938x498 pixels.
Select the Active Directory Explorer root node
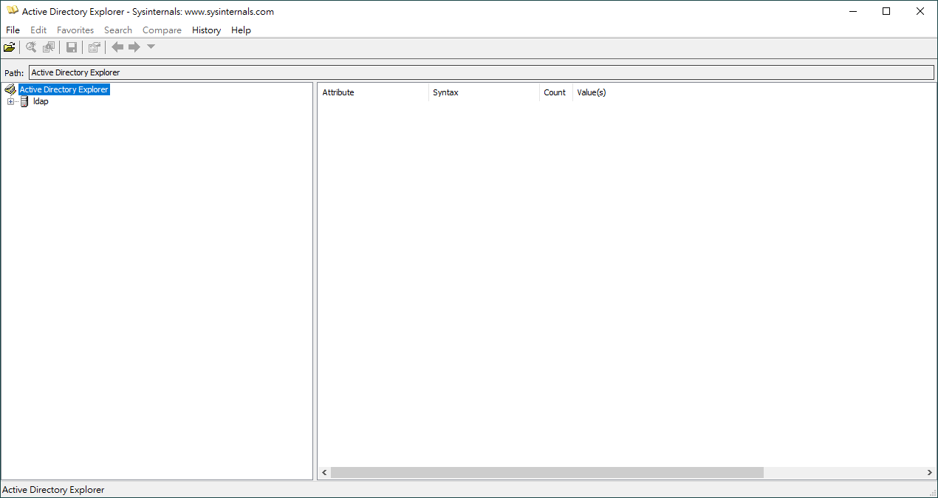pos(64,89)
